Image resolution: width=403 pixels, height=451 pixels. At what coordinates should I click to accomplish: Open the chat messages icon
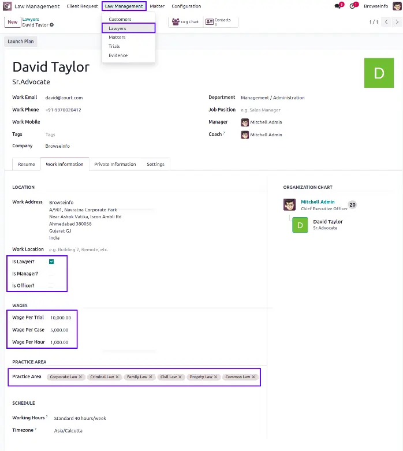pos(338,6)
